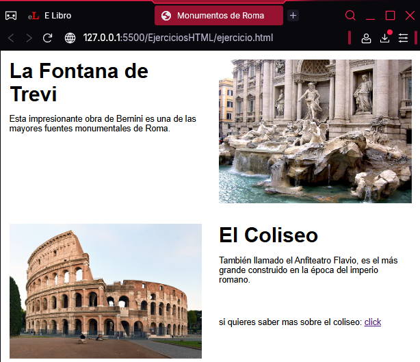
Task: Click the El Coliseo heading
Action: coord(268,235)
